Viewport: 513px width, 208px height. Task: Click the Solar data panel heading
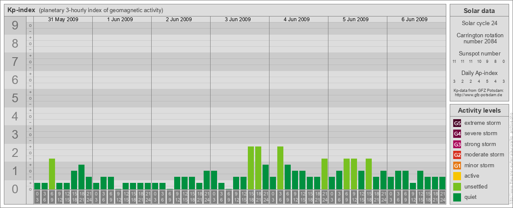pyautogui.click(x=479, y=11)
